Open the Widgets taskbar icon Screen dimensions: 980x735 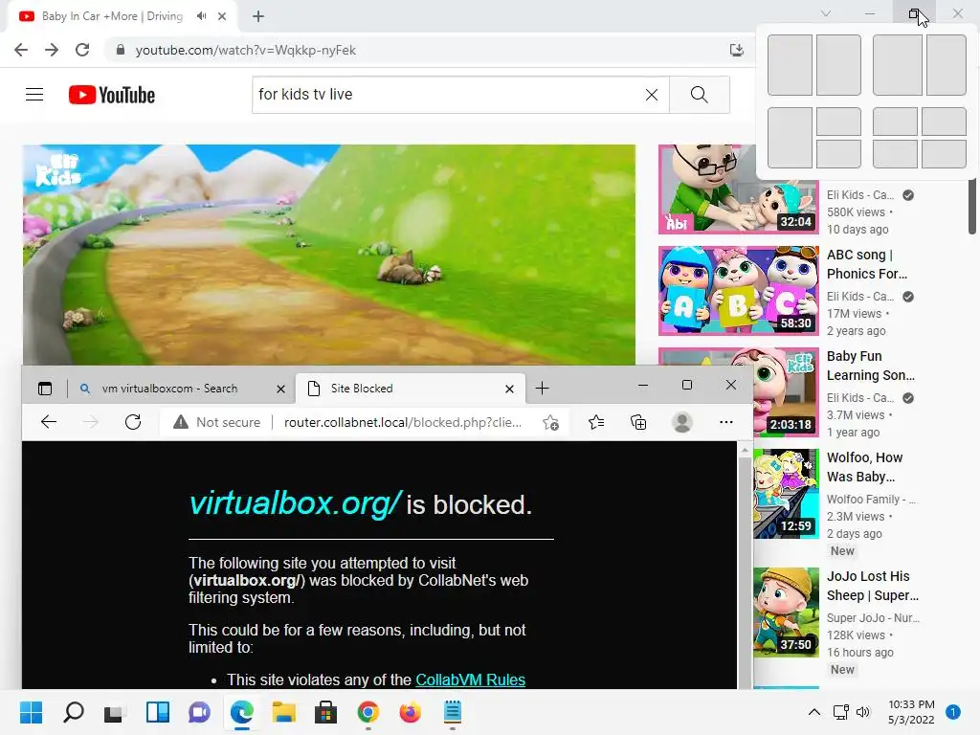(x=158, y=712)
